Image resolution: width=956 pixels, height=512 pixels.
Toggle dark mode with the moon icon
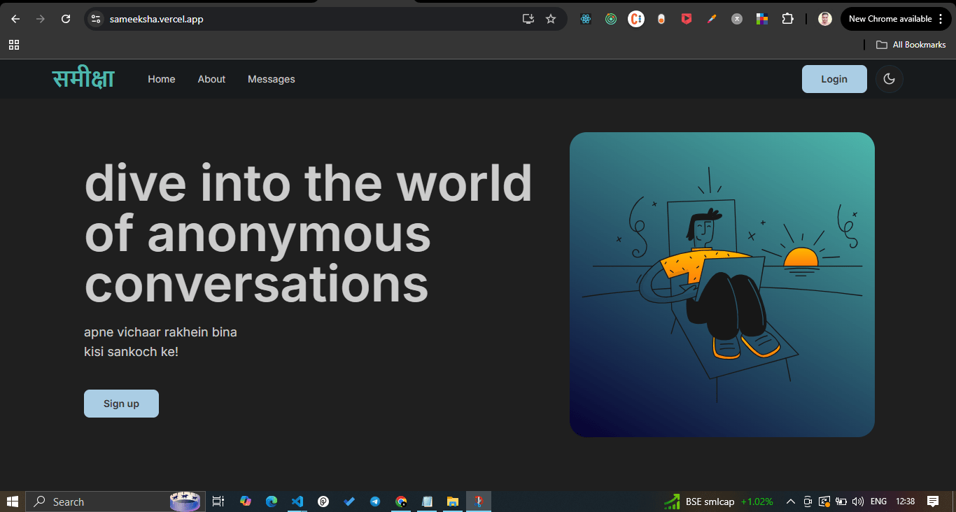click(x=889, y=79)
